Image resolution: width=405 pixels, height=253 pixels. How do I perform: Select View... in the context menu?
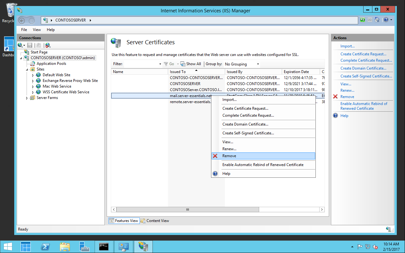tap(263, 142)
